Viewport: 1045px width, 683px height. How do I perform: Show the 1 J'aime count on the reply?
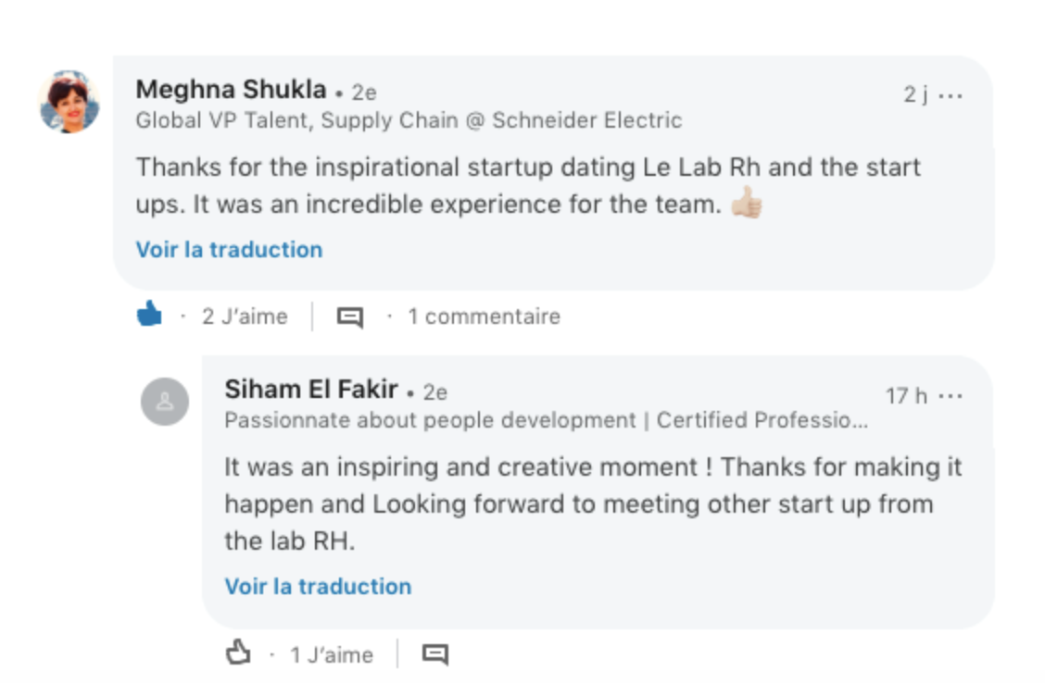(331, 654)
